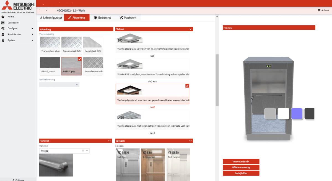
Task: Click the Configure sidebar icon
Action: coord(3,28)
